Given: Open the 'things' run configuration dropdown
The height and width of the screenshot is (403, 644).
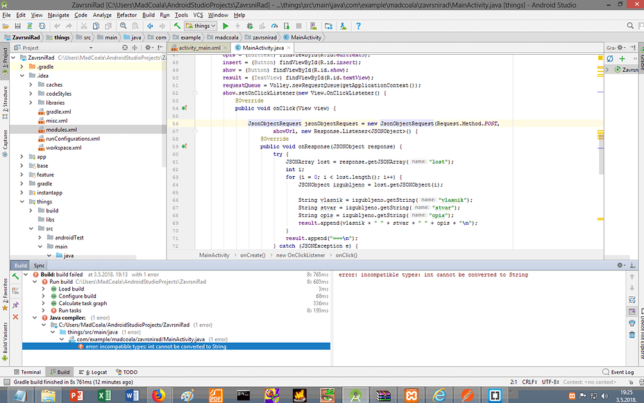Looking at the screenshot, I should point(201,26).
